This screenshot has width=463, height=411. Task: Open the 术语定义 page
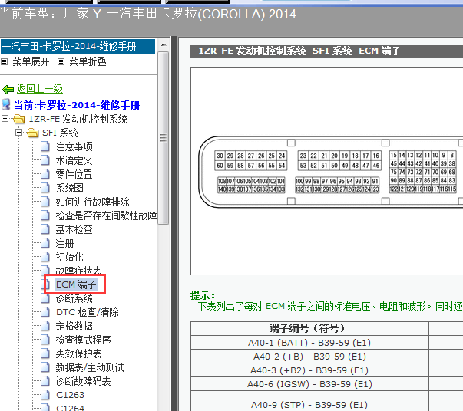(74, 160)
